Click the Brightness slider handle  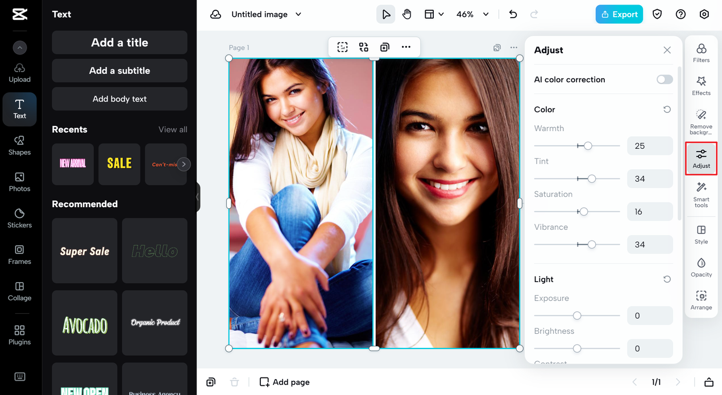577,348
